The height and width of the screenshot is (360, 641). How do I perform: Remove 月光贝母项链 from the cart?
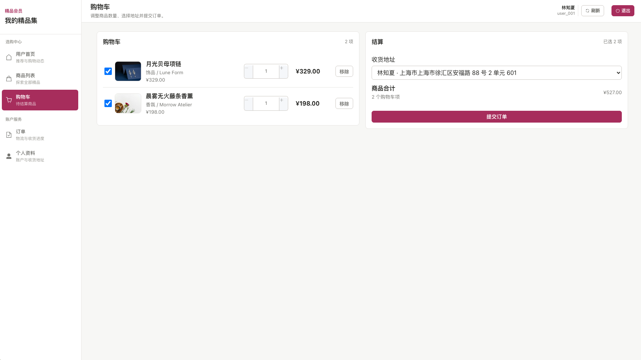[x=344, y=71]
